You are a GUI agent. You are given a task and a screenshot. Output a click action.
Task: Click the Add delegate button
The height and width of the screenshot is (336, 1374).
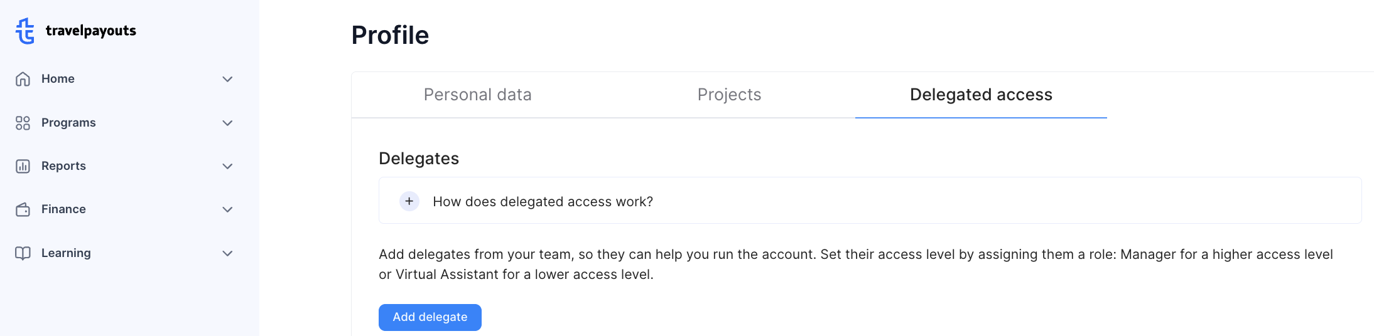(x=430, y=317)
